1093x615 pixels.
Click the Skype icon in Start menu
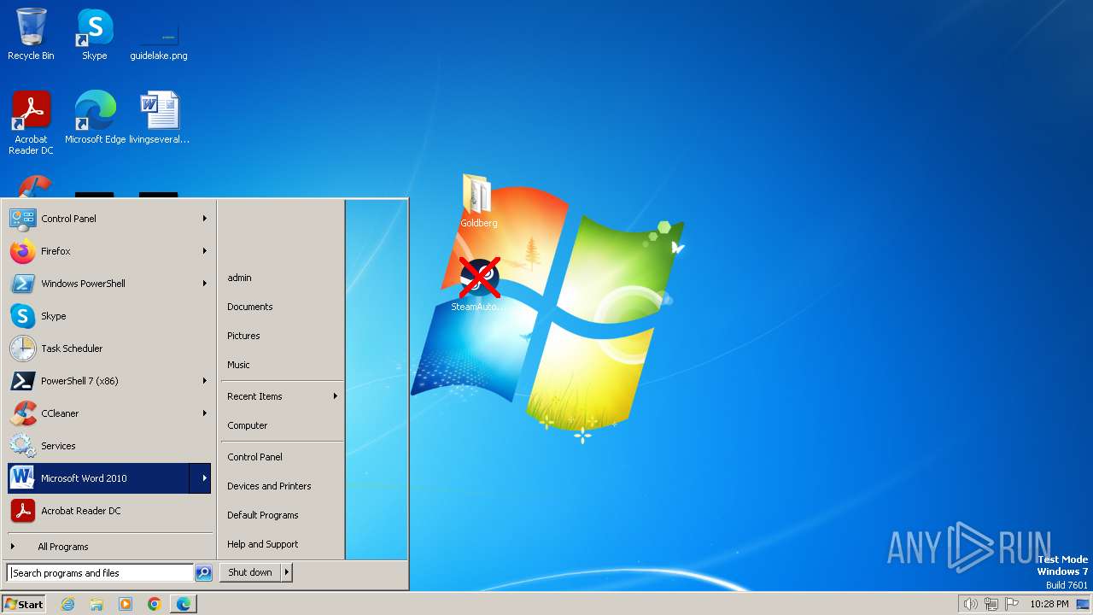tap(22, 316)
